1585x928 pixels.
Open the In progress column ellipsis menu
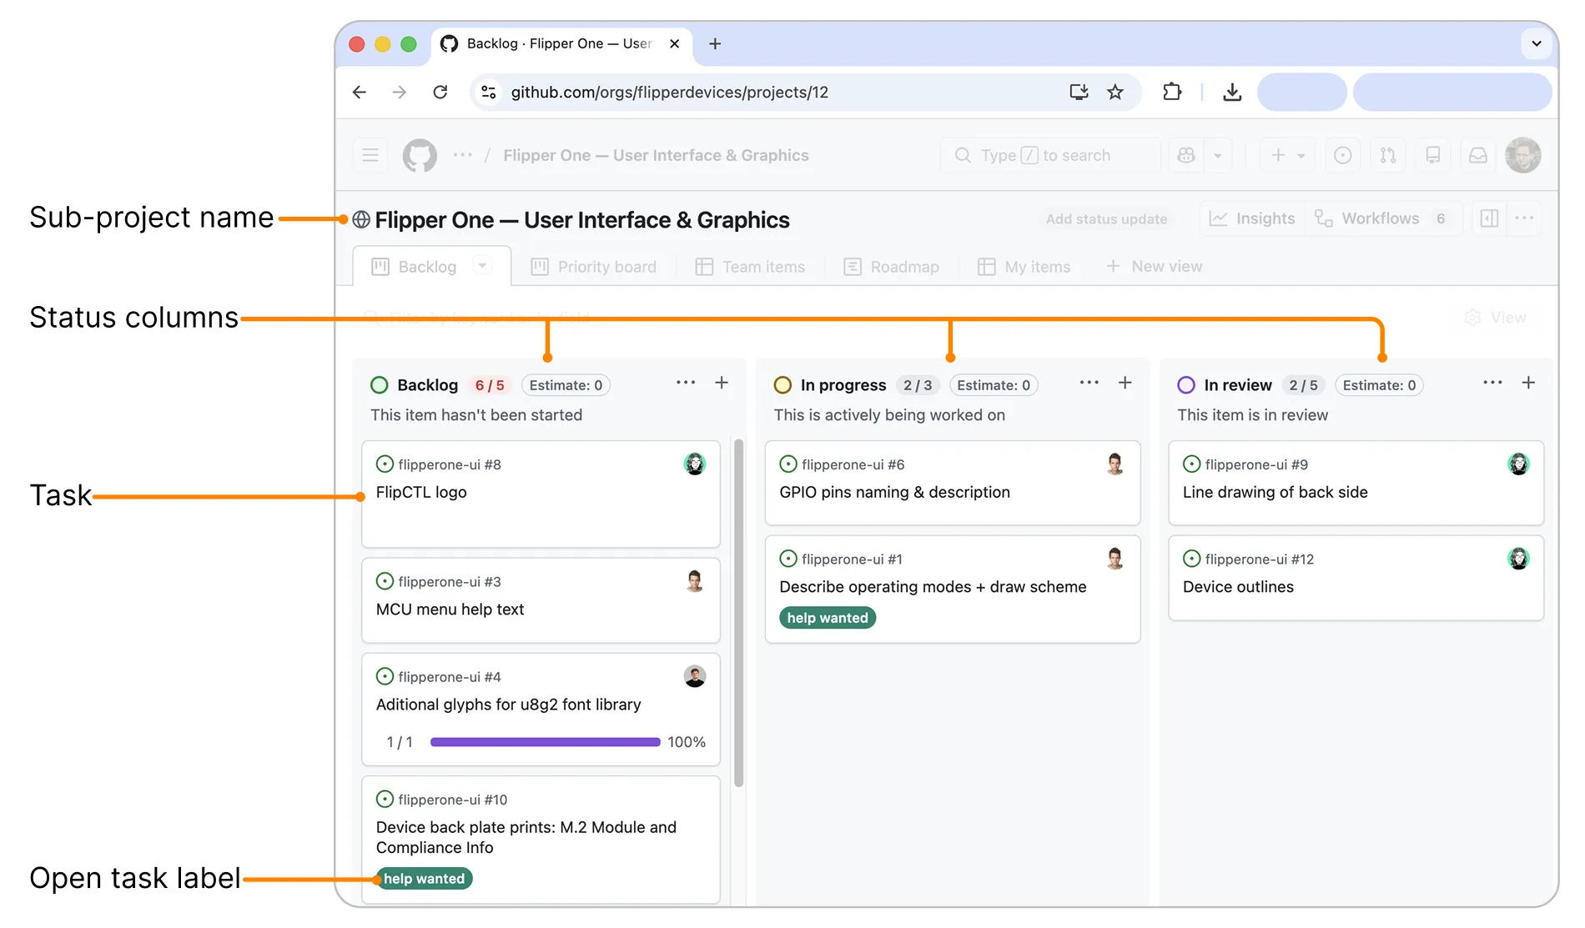pos(1089,383)
